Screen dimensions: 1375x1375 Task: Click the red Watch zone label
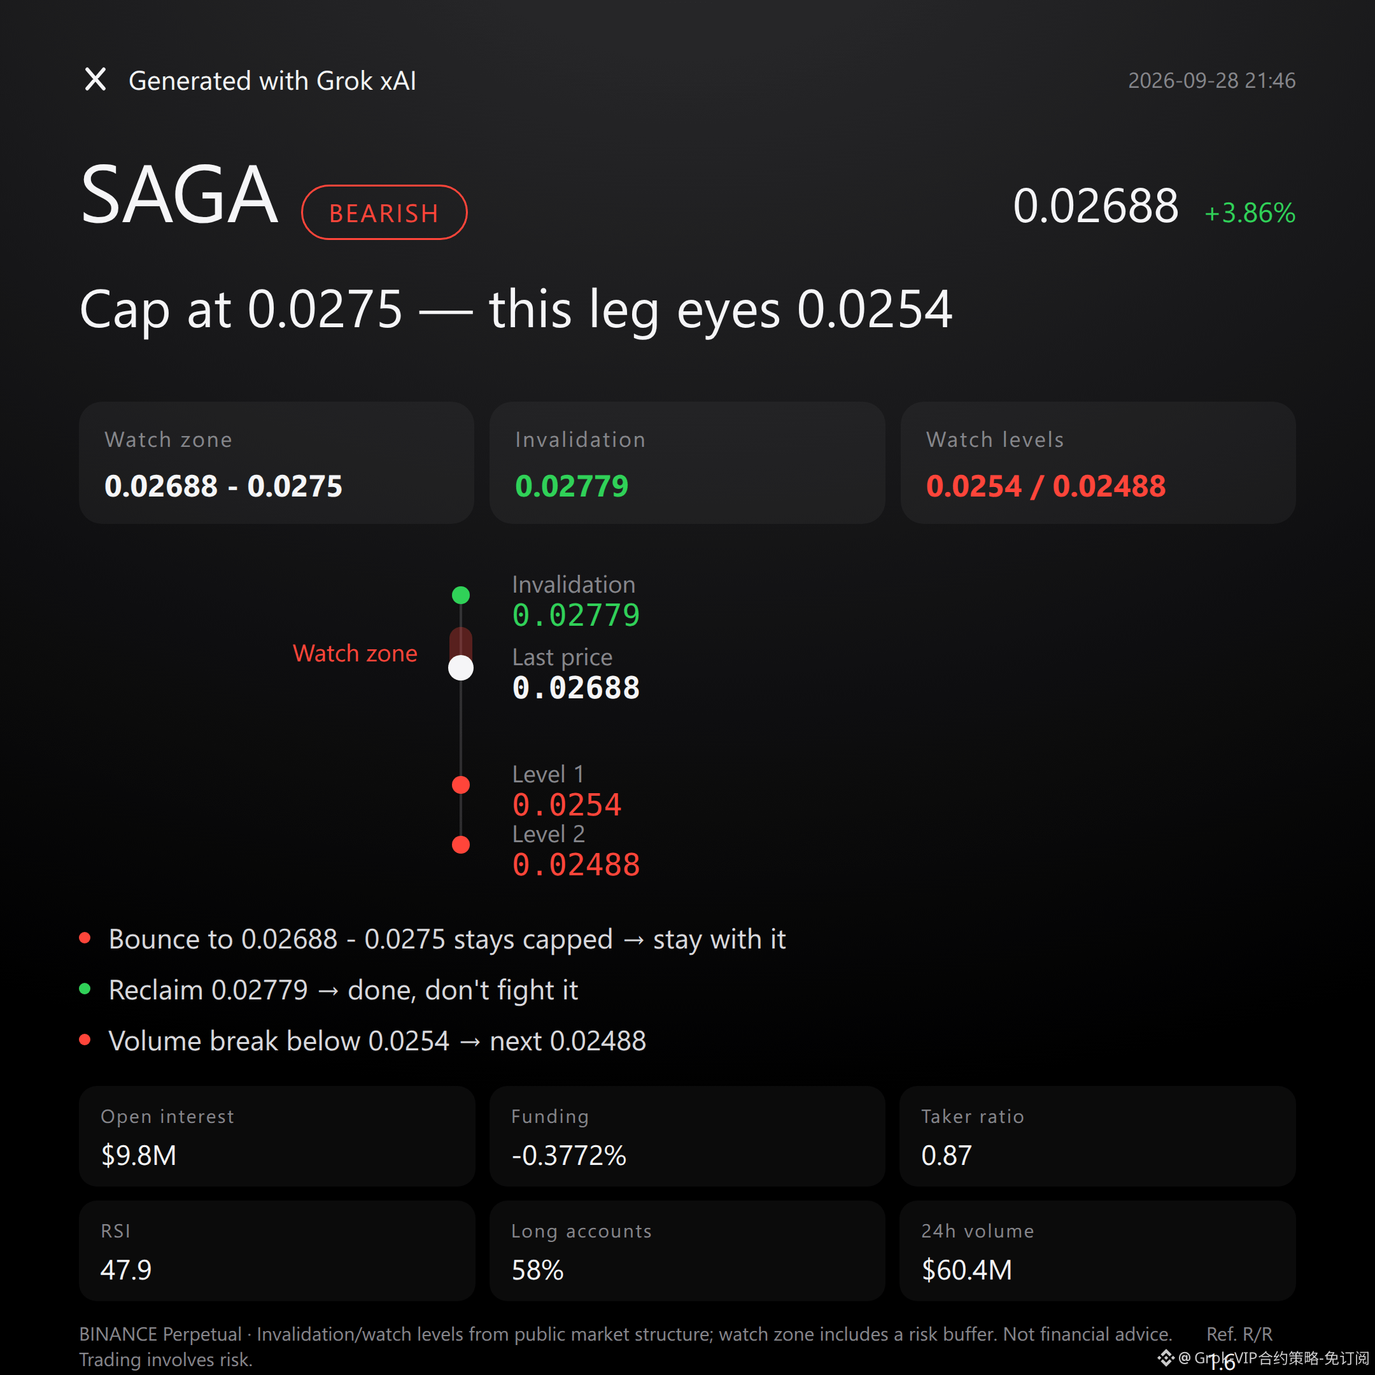355,653
